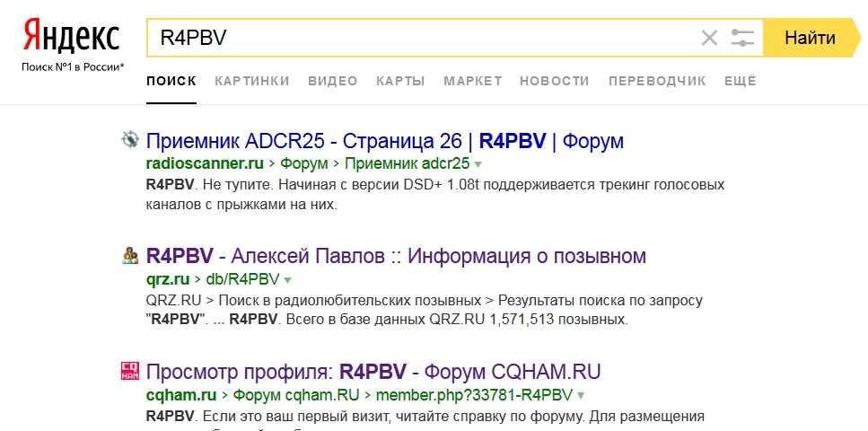
Task: Select the Поиск tab
Action: click(x=171, y=81)
